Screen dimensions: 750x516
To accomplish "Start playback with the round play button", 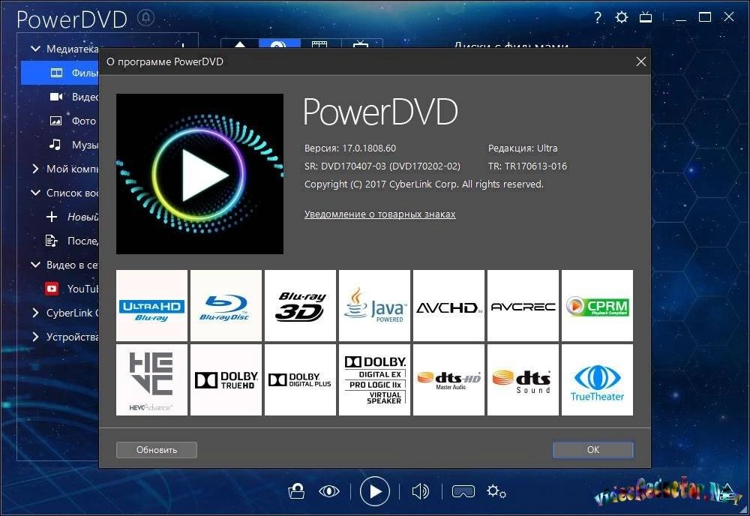I will [374, 491].
